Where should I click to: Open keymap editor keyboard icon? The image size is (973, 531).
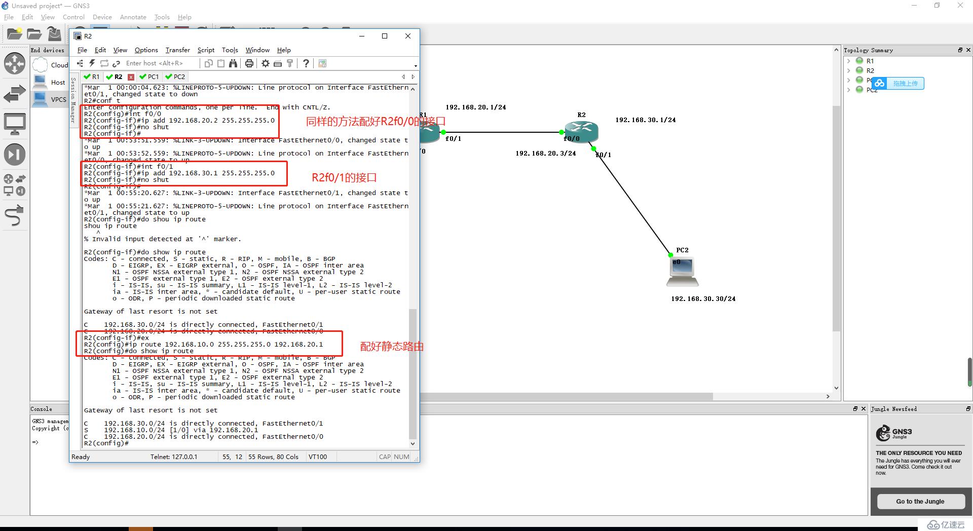point(277,63)
